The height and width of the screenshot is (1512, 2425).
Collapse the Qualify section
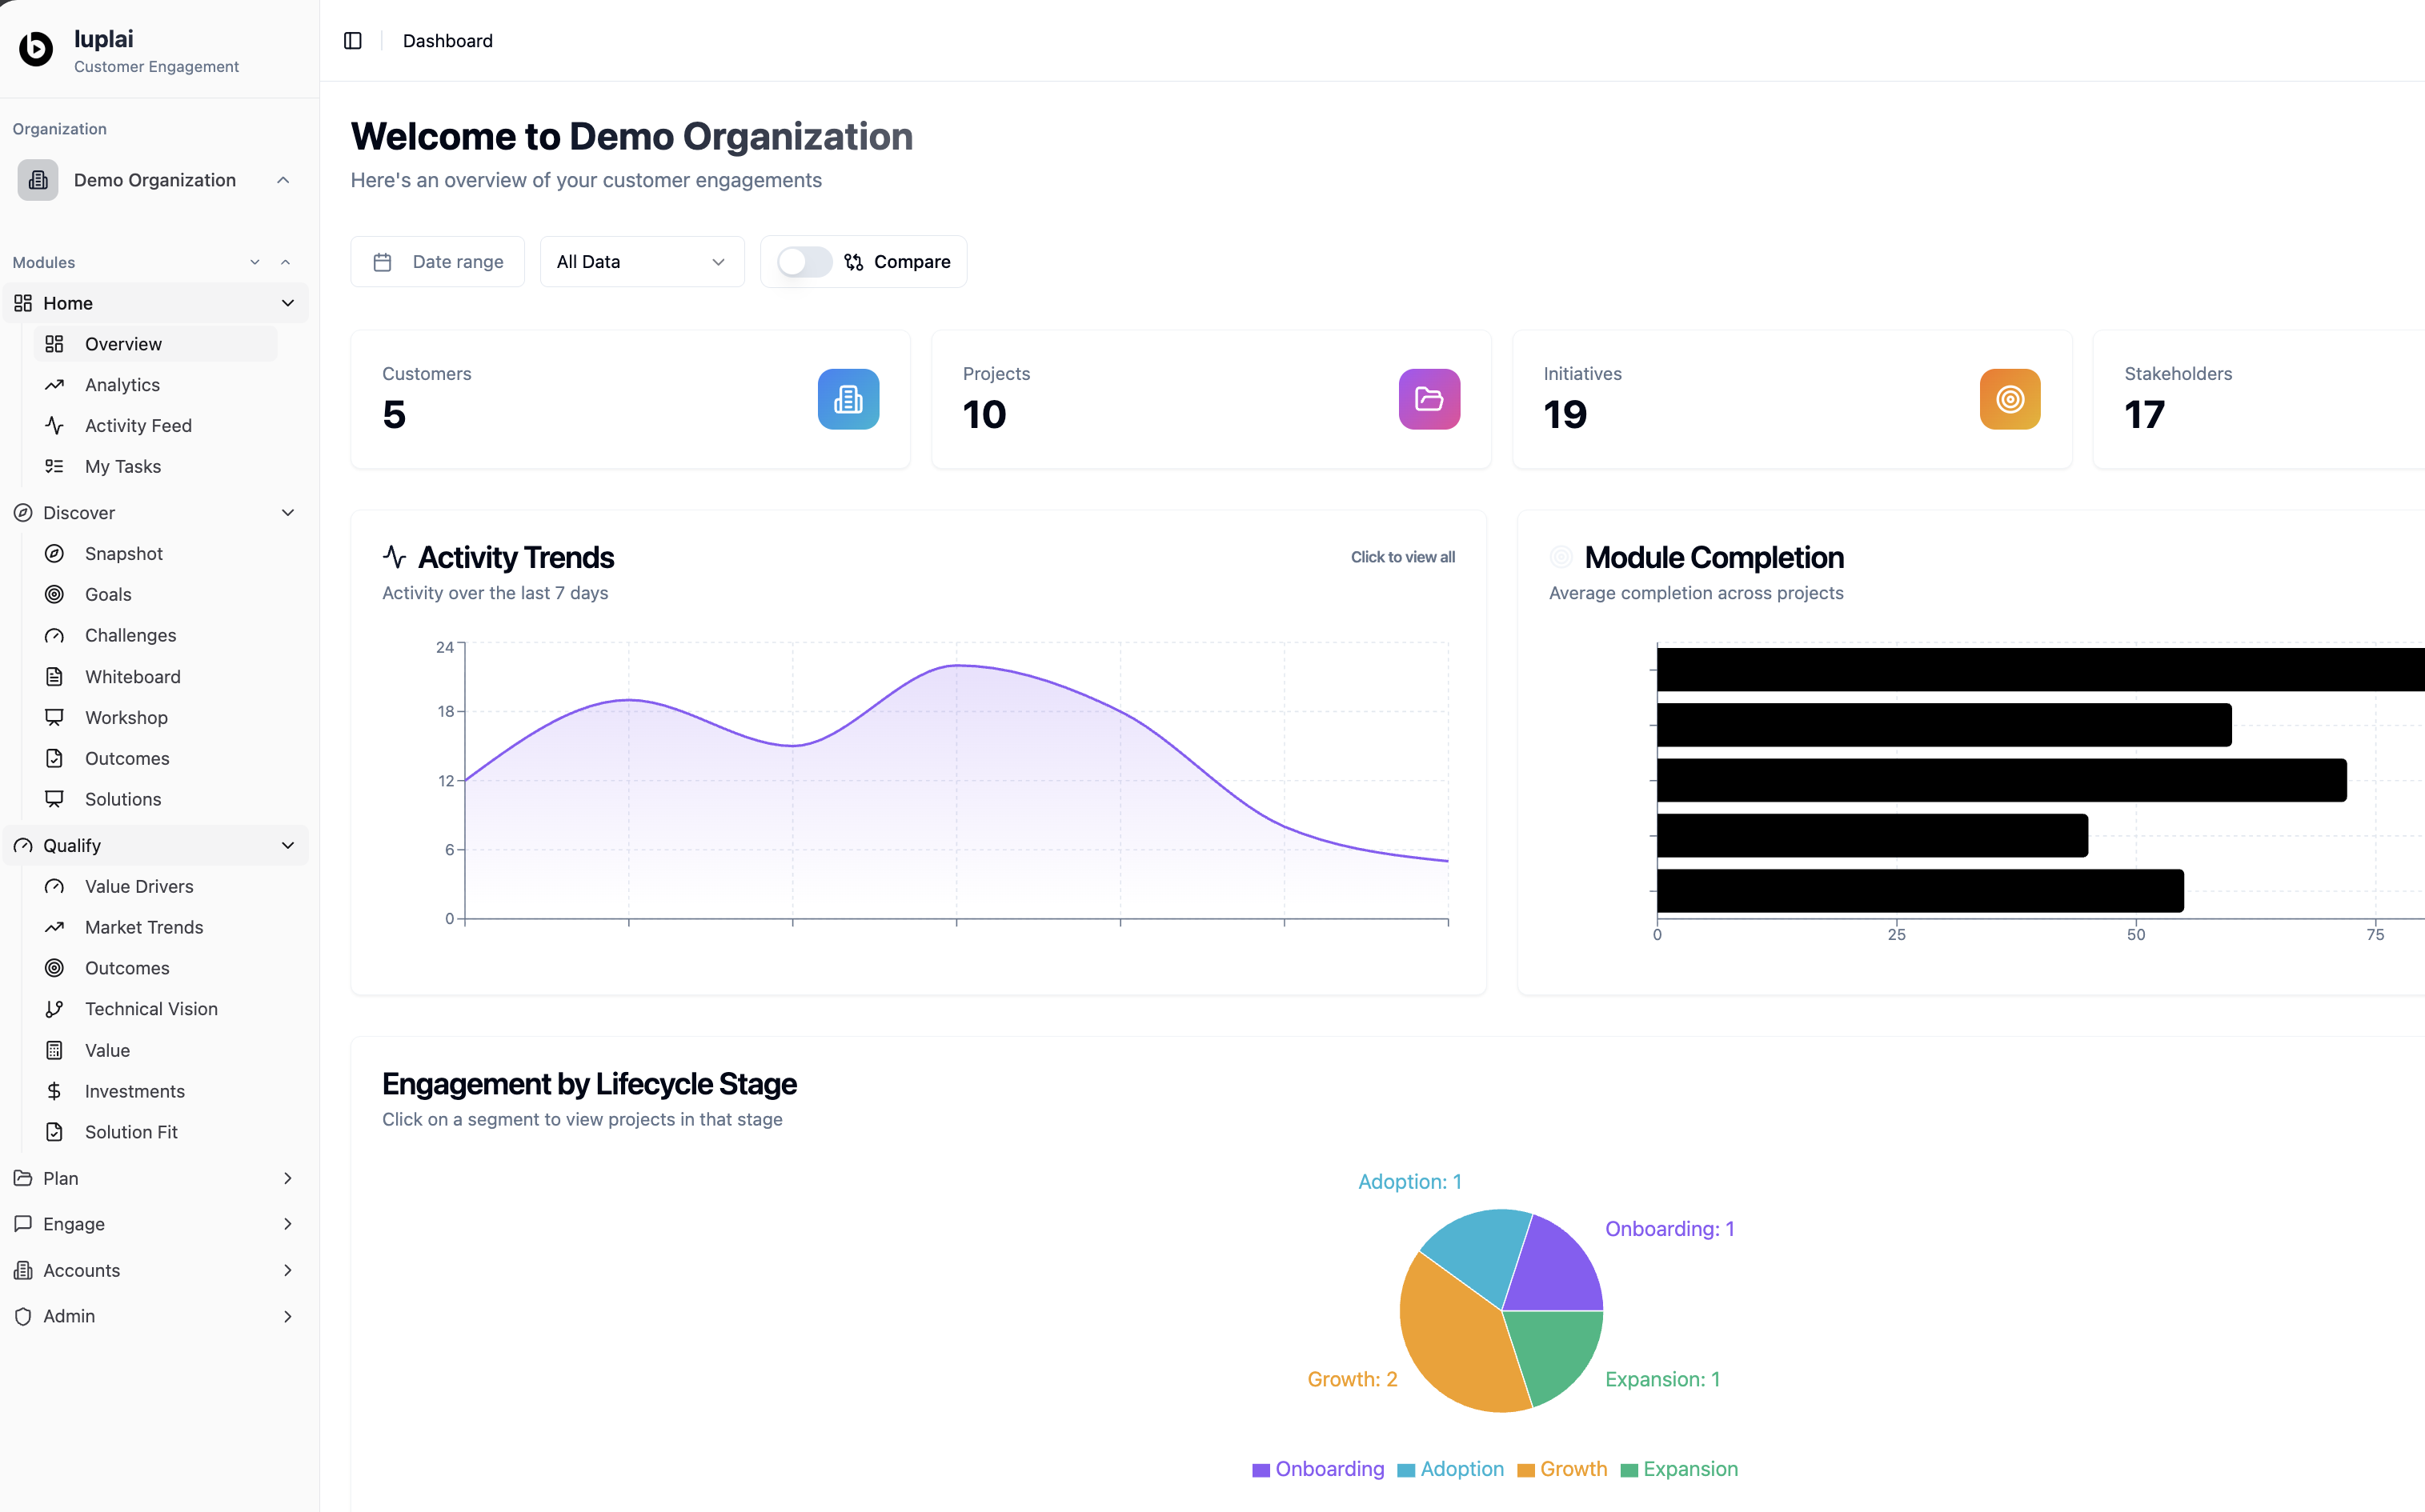click(x=288, y=845)
